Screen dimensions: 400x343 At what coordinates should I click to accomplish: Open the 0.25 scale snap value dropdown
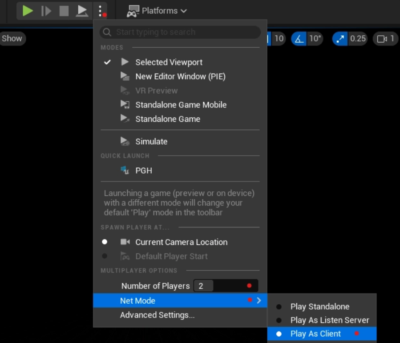pyautogui.click(x=358, y=39)
